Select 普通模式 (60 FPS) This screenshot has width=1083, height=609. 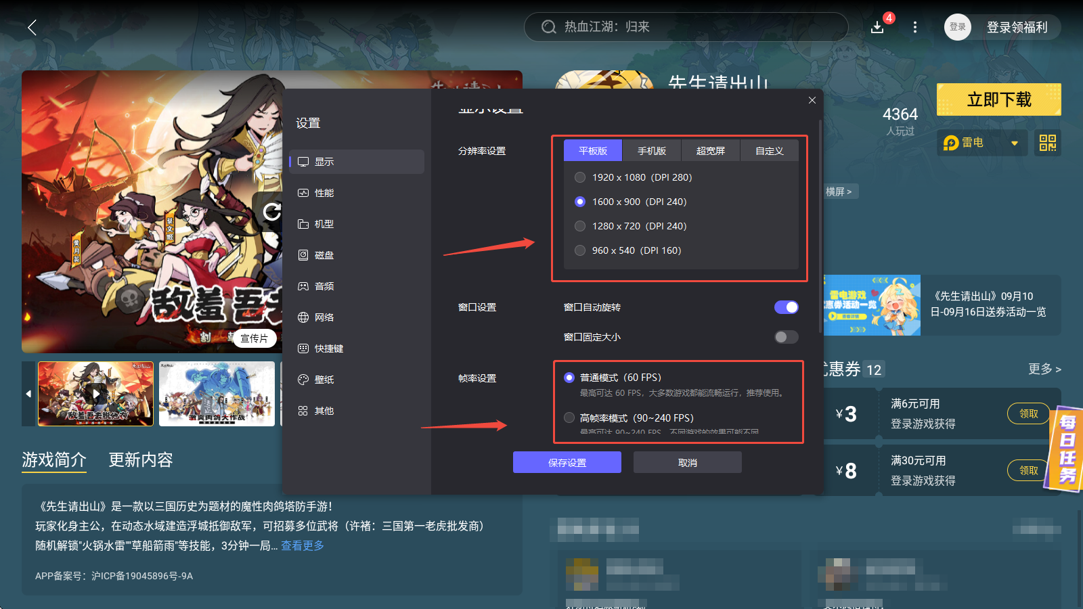tap(569, 378)
